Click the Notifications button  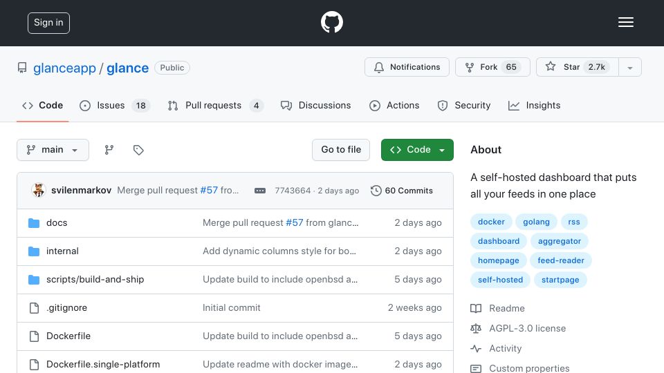(407, 67)
